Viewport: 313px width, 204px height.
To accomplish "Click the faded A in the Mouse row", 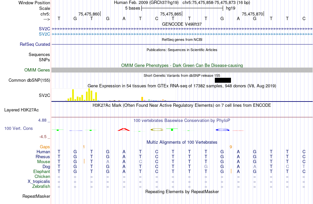I will pyautogui.click(x=108, y=162).
